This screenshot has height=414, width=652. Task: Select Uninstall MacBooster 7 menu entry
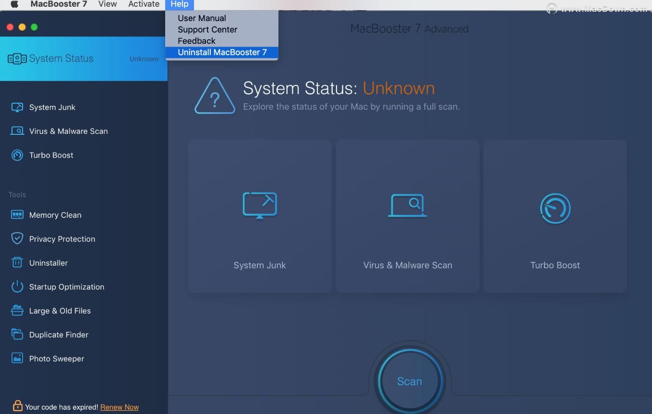click(221, 52)
